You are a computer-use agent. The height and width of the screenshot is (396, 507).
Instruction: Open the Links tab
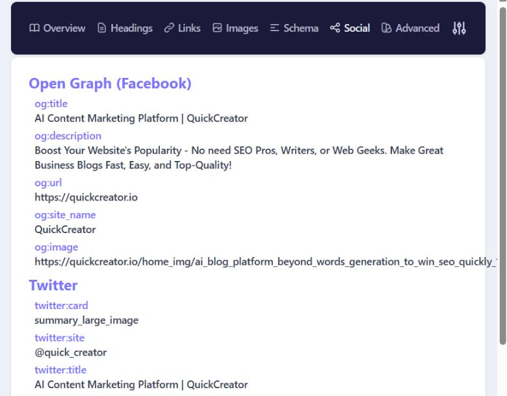point(183,28)
